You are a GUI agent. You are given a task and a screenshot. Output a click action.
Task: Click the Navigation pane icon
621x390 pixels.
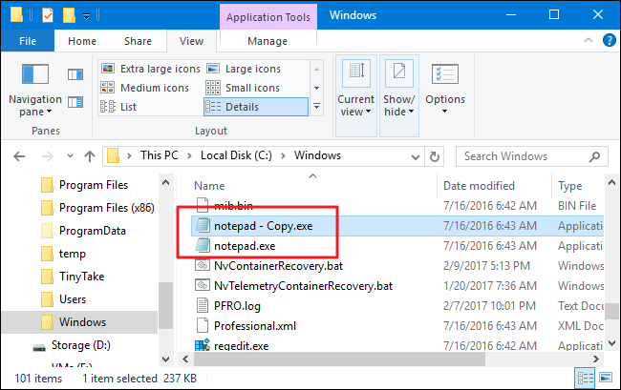35,74
